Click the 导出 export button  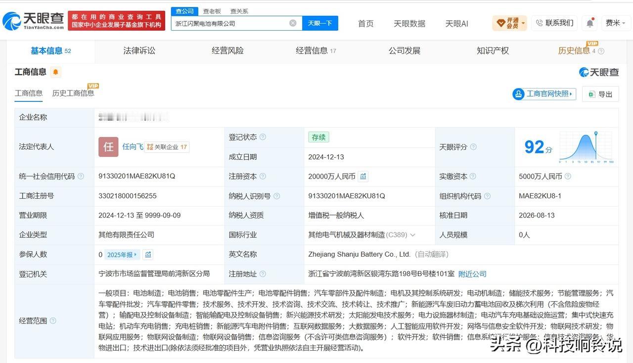coord(600,94)
